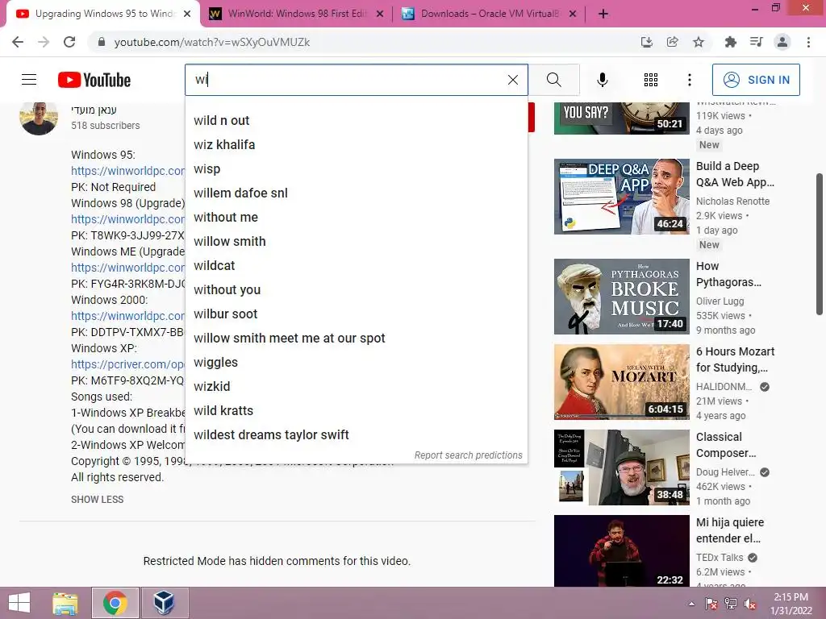Choose suggestion 'wildcat'
This screenshot has height=619, width=826.
pos(356,266)
